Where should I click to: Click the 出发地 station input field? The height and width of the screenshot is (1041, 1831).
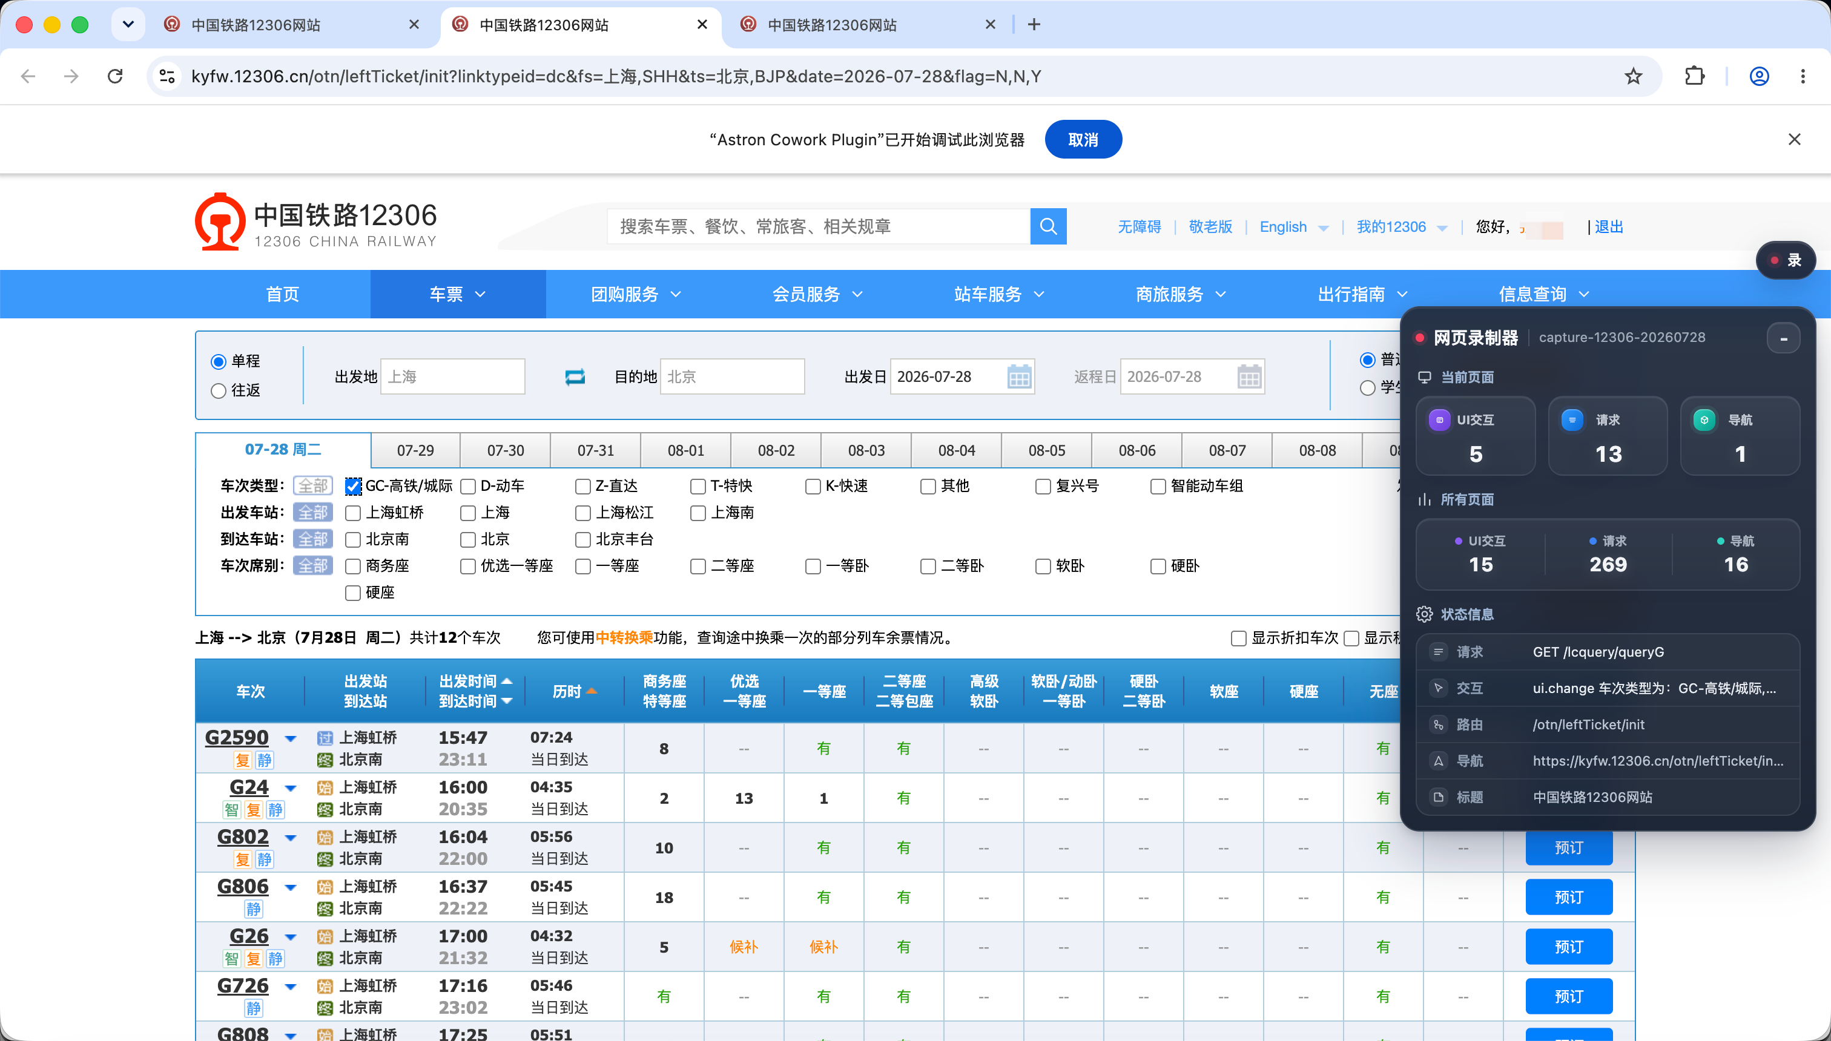click(453, 377)
